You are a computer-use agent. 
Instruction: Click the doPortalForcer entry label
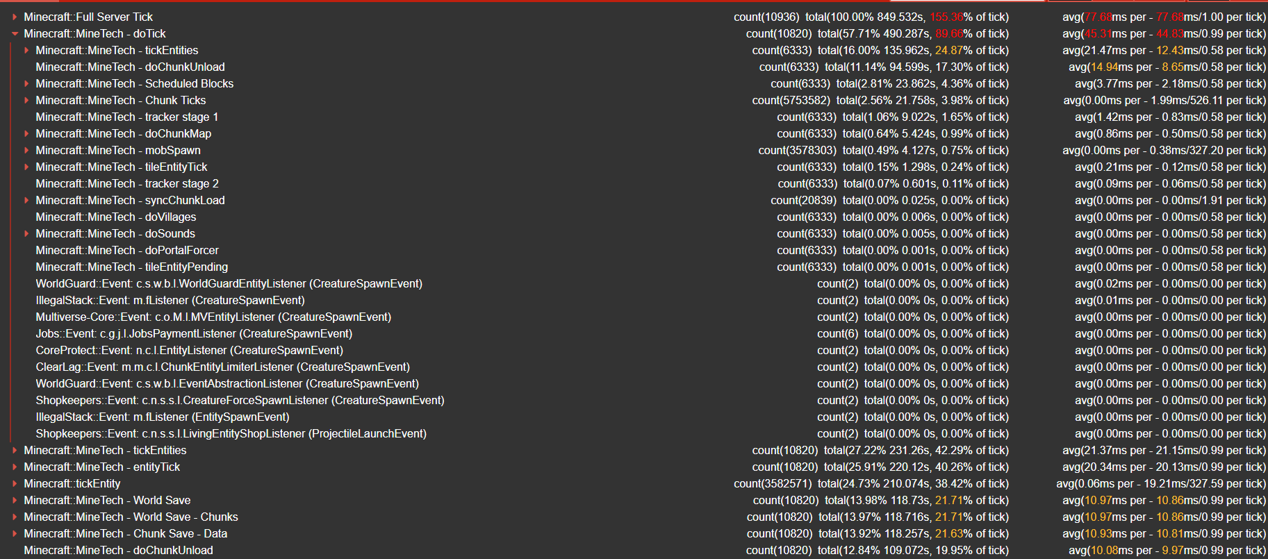[x=127, y=250]
